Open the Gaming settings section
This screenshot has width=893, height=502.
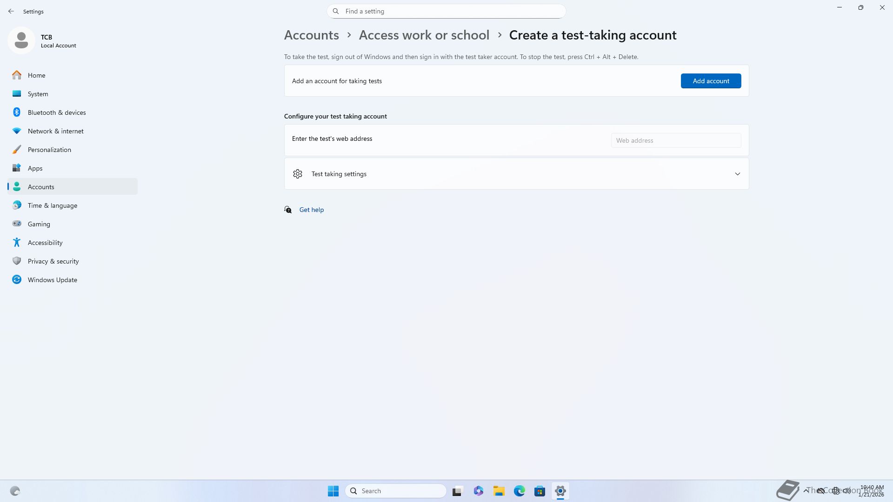(x=39, y=224)
